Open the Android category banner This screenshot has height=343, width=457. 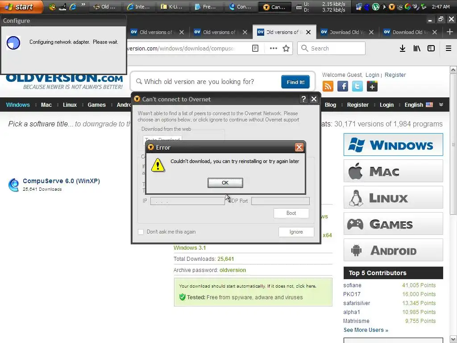(x=393, y=250)
